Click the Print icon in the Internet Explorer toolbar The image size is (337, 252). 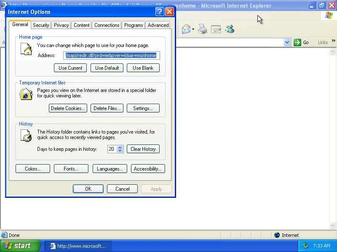coord(203,29)
